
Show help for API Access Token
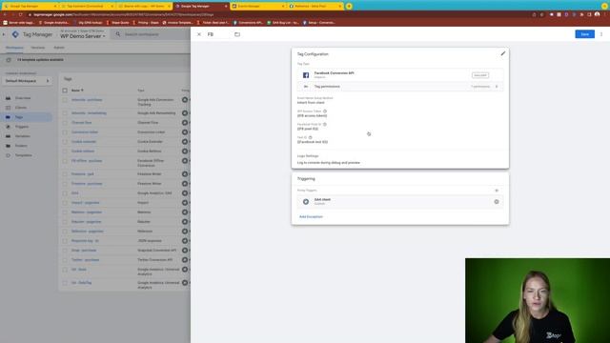click(x=325, y=111)
